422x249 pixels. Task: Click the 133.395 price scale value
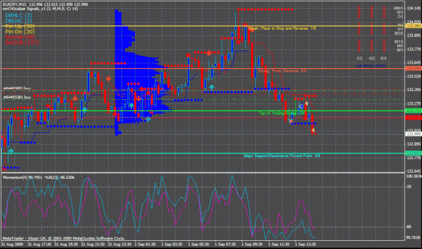click(414, 90)
